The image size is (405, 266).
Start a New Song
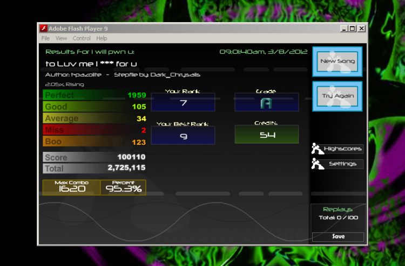[x=337, y=61]
